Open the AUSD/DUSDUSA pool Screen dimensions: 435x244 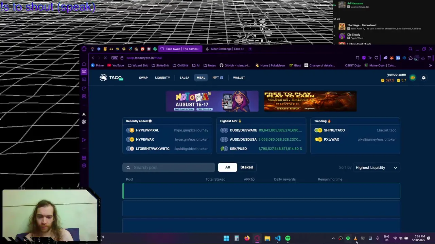point(261,140)
